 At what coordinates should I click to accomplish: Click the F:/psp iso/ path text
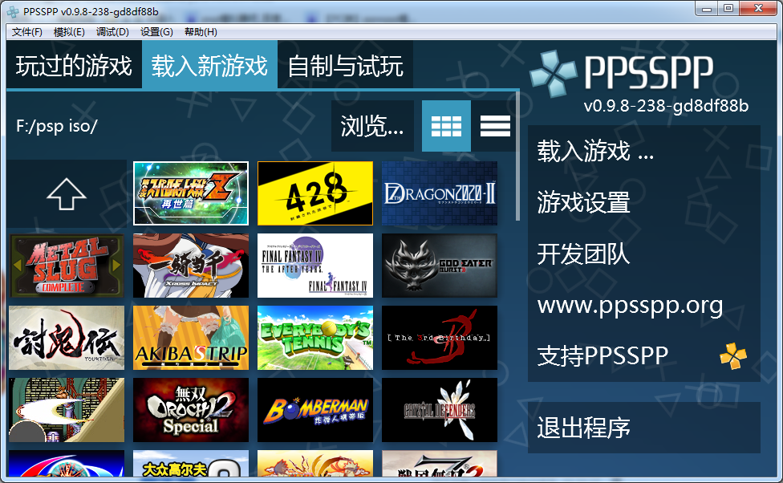pyautogui.click(x=57, y=126)
